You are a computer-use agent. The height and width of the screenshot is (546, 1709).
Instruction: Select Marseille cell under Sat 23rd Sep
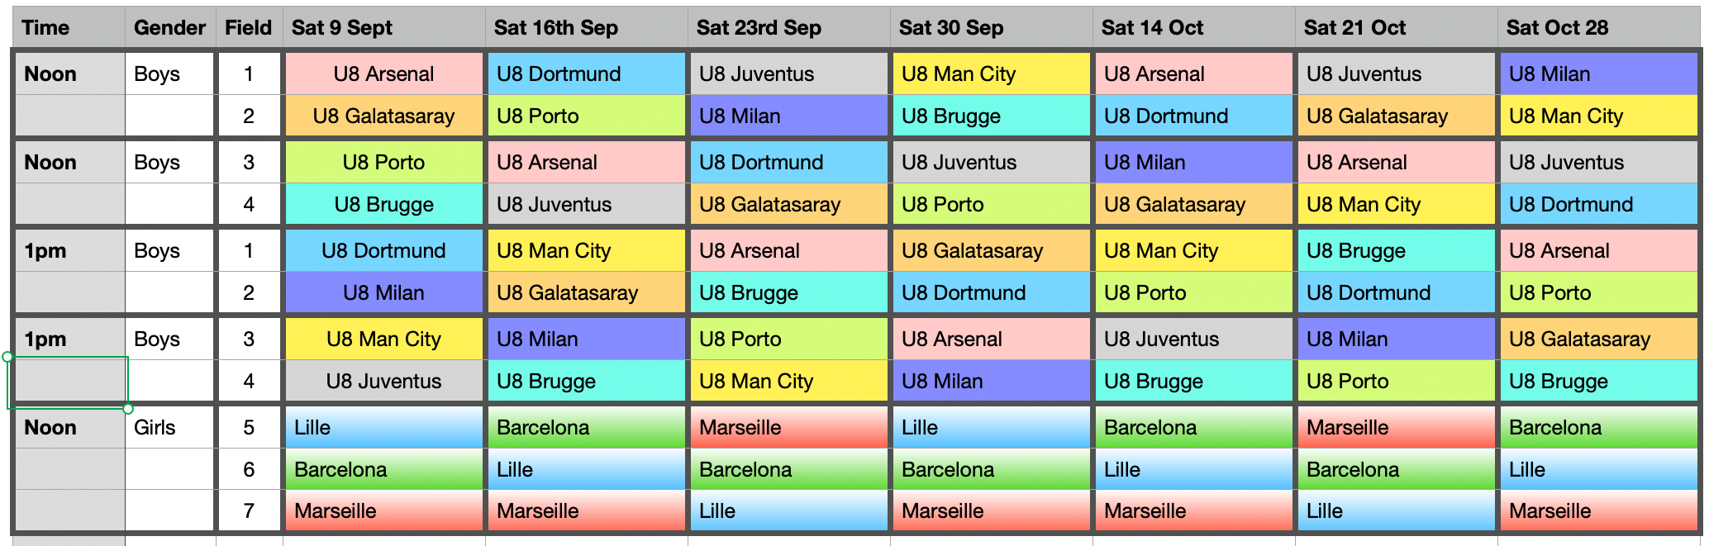click(x=788, y=427)
